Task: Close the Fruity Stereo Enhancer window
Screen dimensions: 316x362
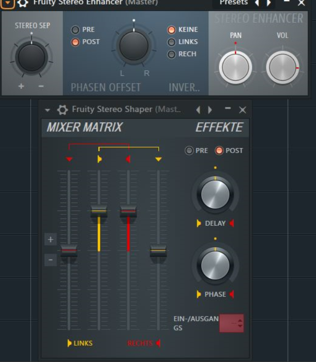Action: (302, 3)
